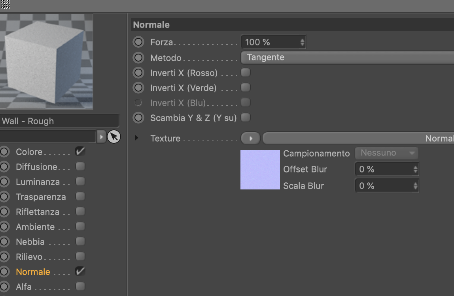The width and height of the screenshot is (454, 296).
Task: Click the small arrow button beside the pointer icon
Action: click(101, 137)
